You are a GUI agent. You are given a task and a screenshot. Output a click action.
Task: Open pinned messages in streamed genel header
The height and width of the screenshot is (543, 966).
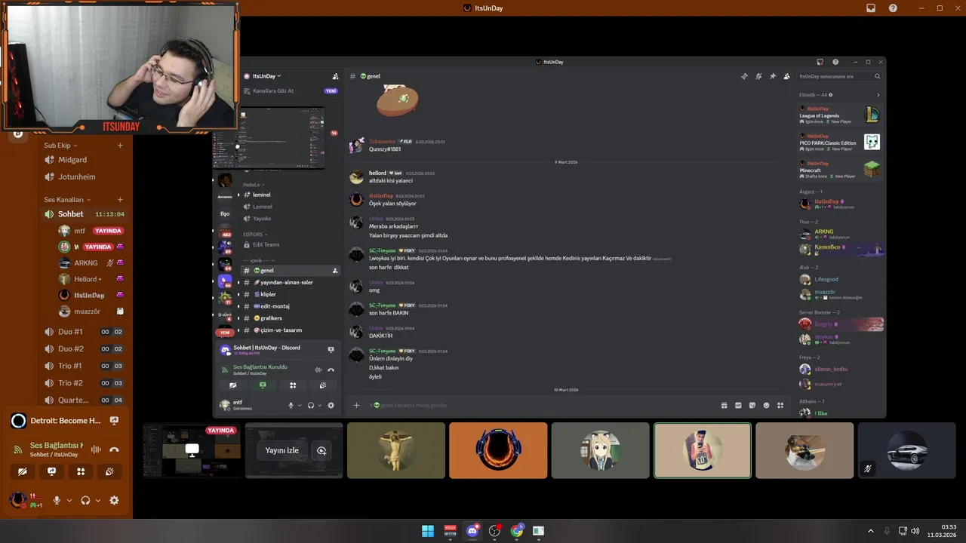(772, 76)
